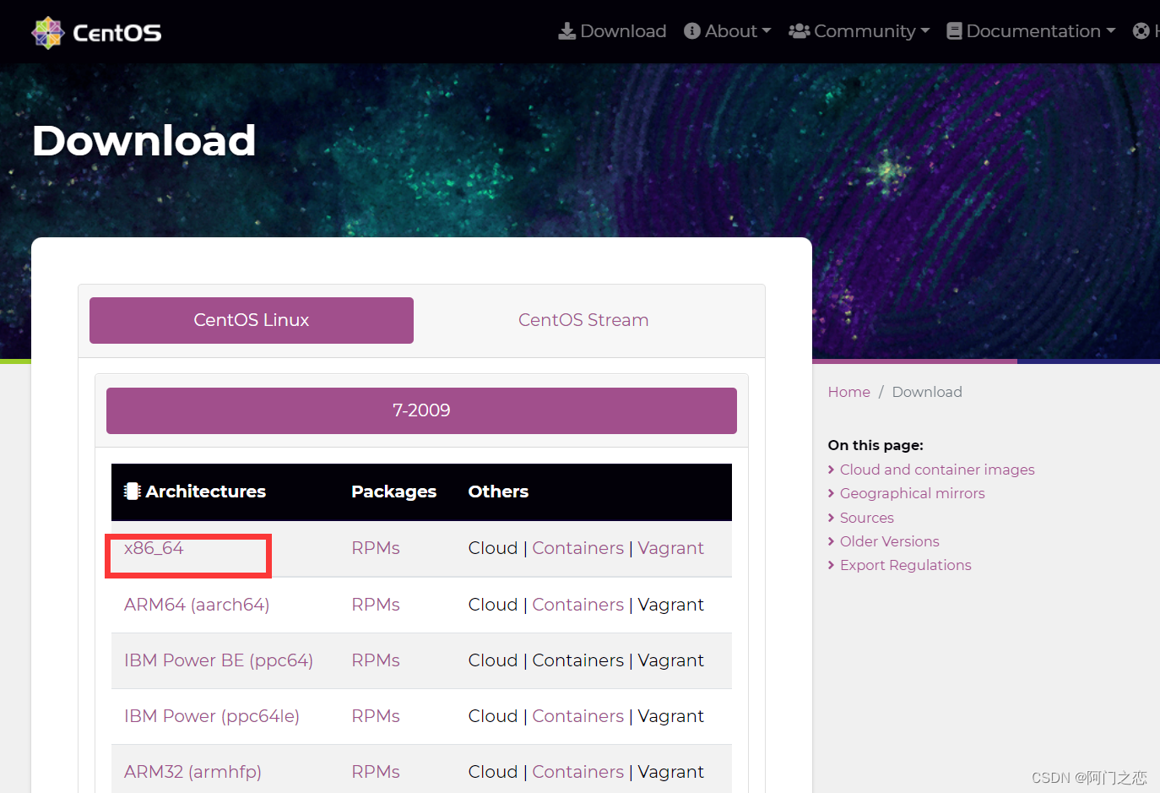Open Vagrant link in x86_64 row
The width and height of the screenshot is (1160, 793).
670,548
